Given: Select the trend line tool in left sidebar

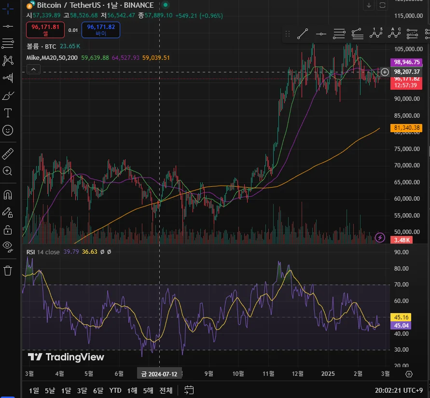Looking at the screenshot, I should [x=8, y=27].
